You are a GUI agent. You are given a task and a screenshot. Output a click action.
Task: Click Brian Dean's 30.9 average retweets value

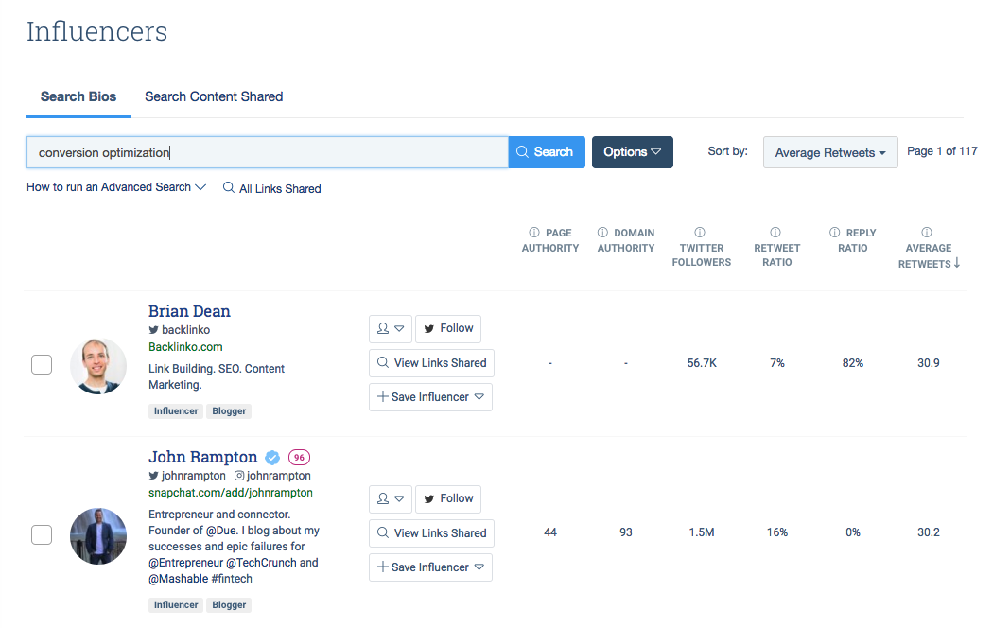coord(929,363)
